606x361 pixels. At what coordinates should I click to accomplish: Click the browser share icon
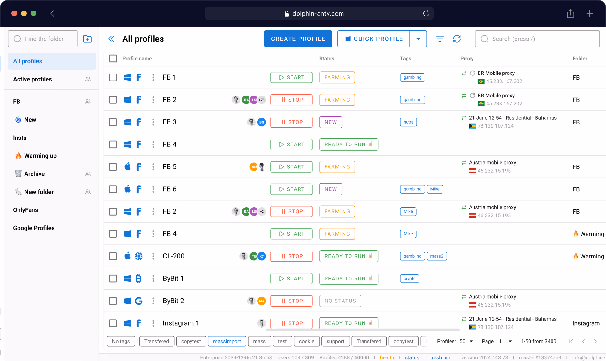571,13
